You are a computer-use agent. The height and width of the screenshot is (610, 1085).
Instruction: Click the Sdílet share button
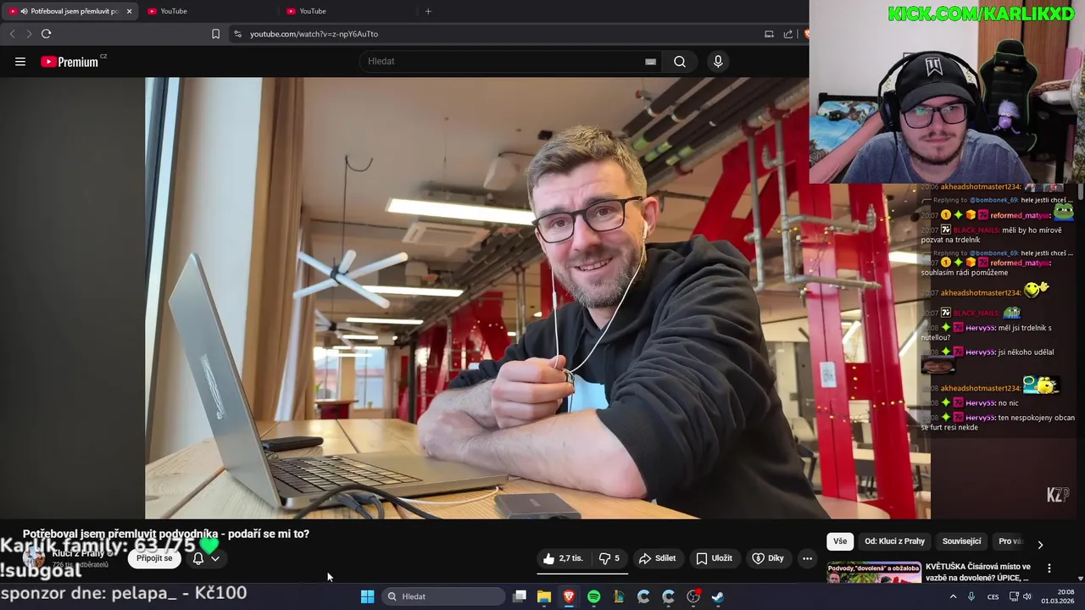657,558
